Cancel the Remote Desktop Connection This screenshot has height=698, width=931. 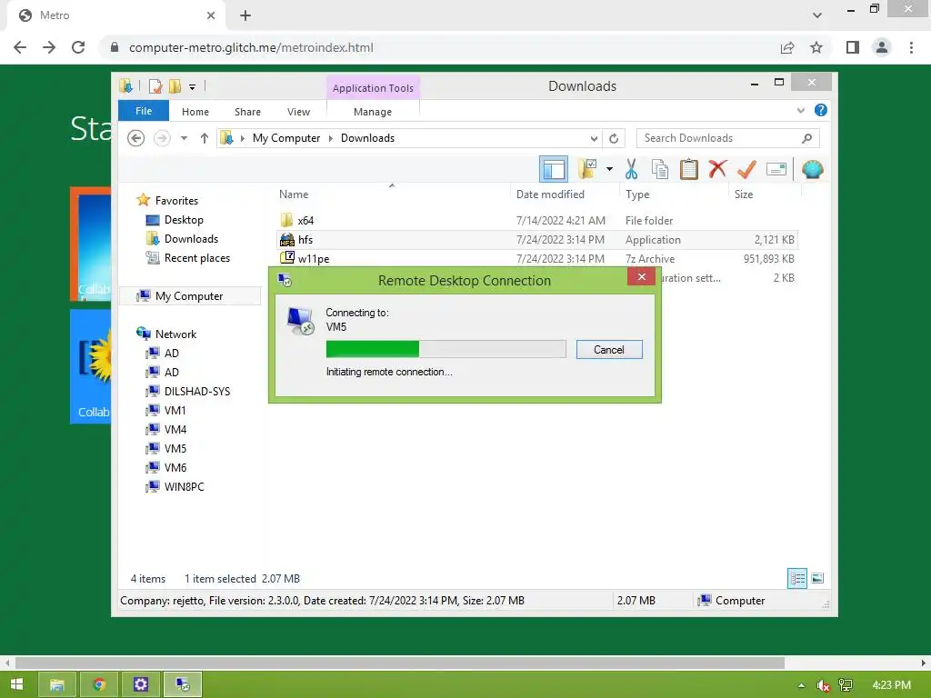click(609, 350)
